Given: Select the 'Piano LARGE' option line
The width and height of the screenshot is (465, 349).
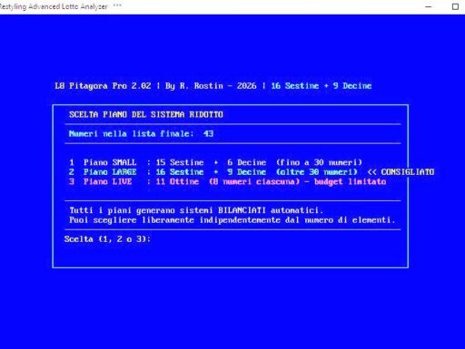Looking at the screenshot, I should (213, 172).
